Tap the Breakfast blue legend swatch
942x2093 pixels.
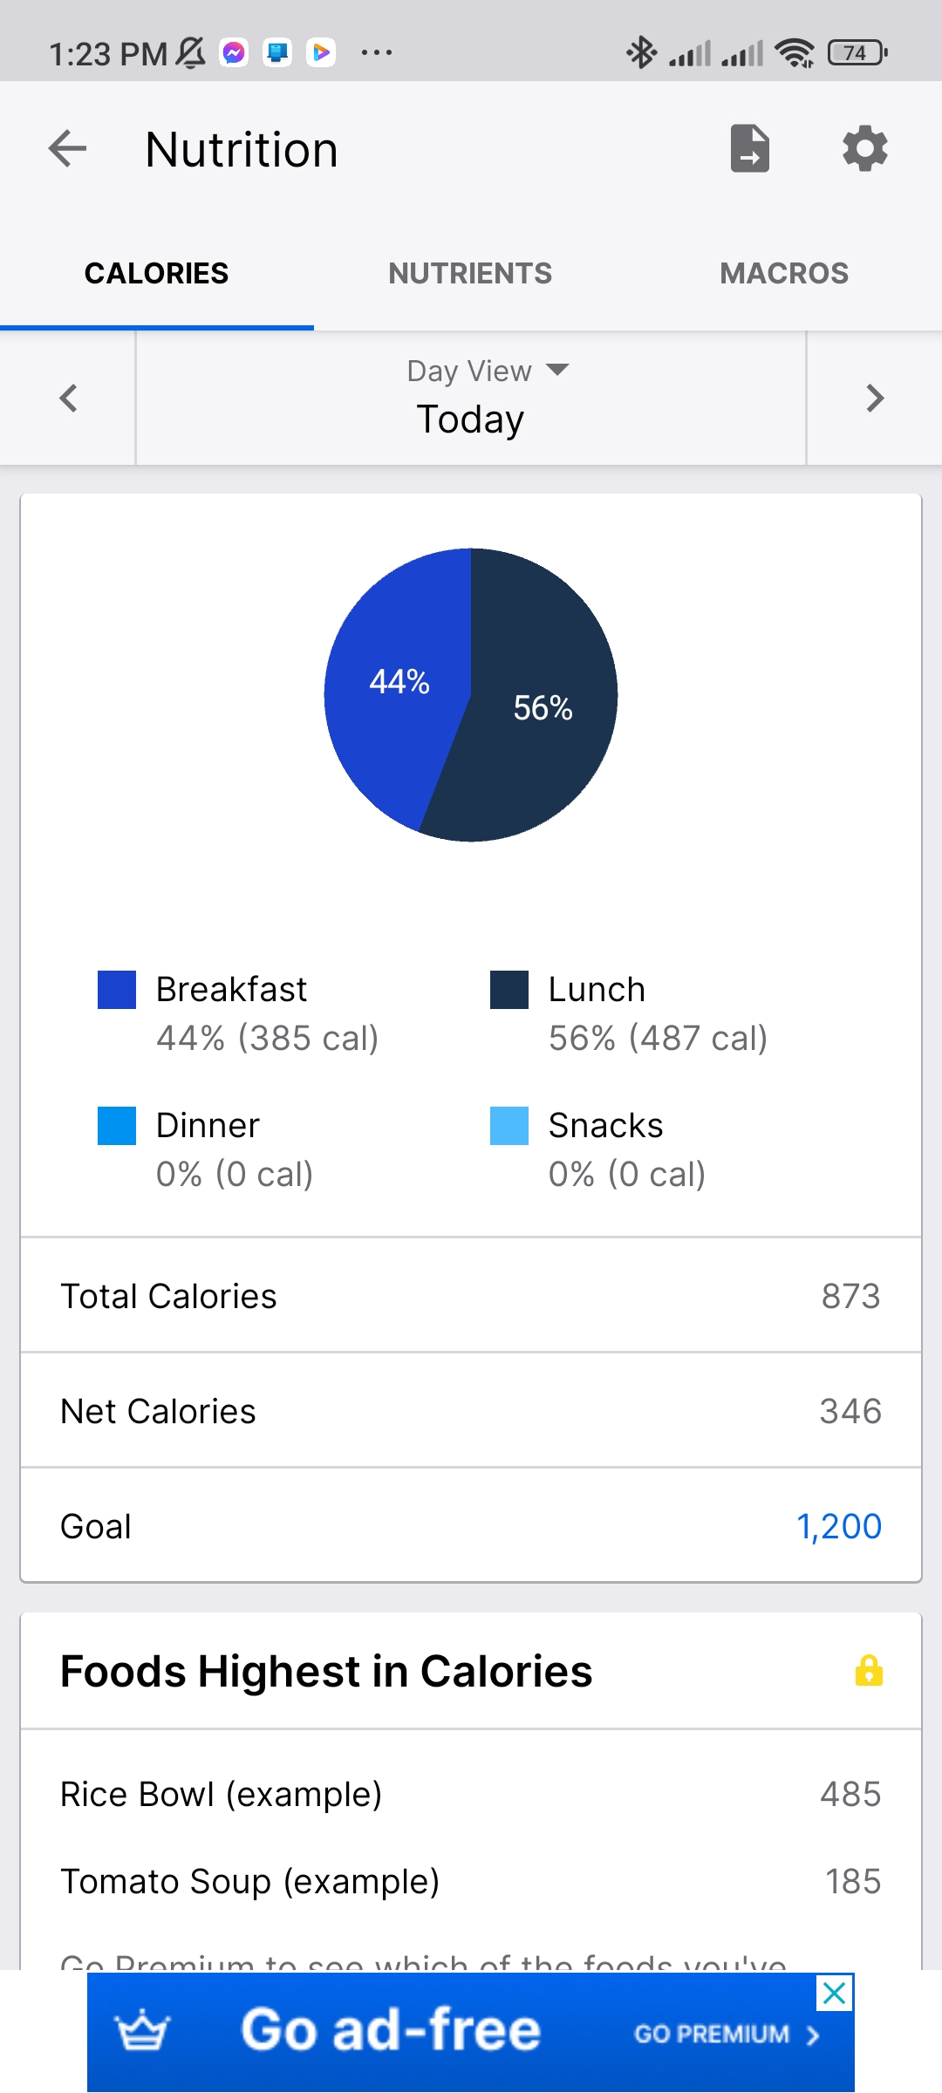117,990
